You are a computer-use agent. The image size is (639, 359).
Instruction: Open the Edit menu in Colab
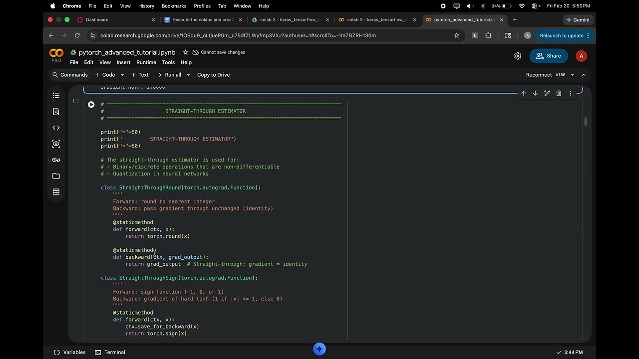click(x=88, y=62)
